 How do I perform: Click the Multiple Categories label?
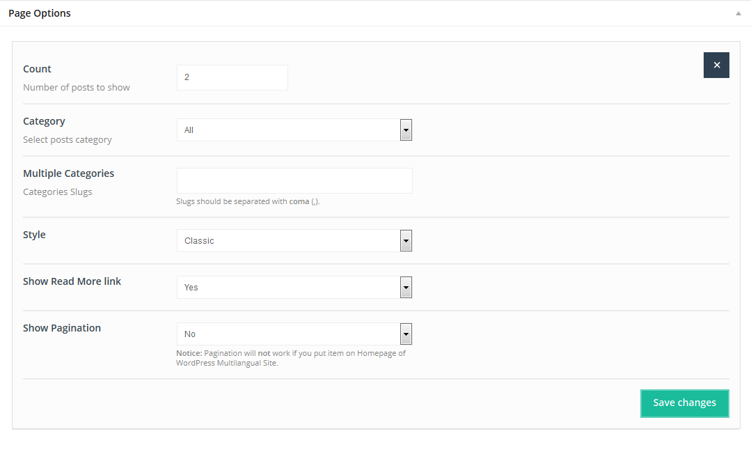[68, 173]
